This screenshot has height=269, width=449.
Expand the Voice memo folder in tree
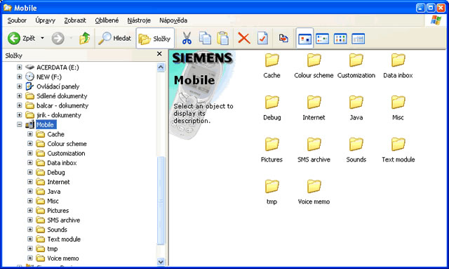(x=30, y=258)
